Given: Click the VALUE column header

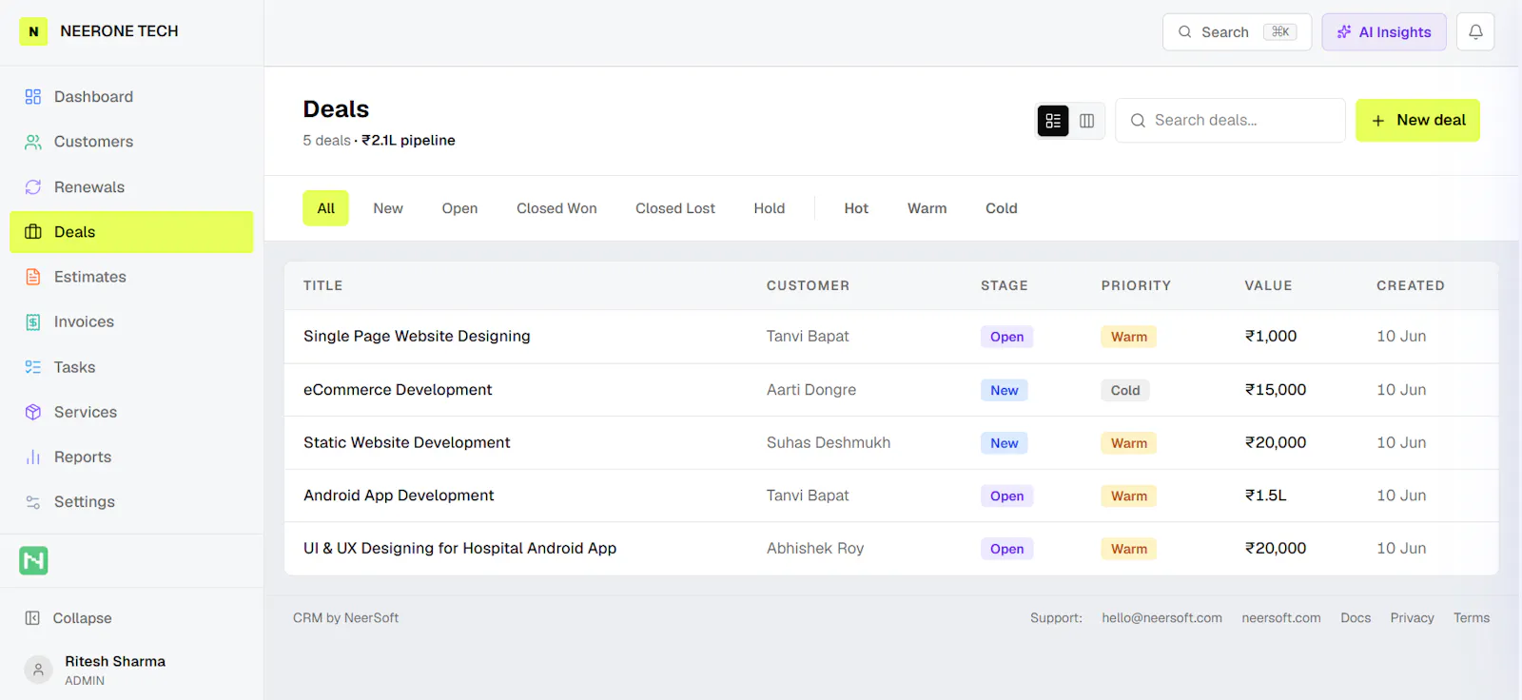Looking at the screenshot, I should [1269, 285].
